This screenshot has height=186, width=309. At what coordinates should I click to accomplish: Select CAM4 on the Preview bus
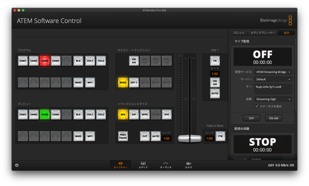pyautogui.click(x=56, y=114)
